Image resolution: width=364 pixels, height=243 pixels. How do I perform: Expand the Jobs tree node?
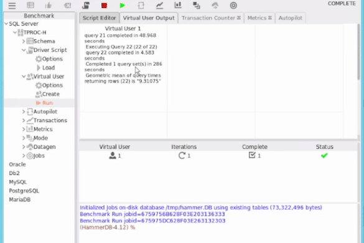[24, 156]
